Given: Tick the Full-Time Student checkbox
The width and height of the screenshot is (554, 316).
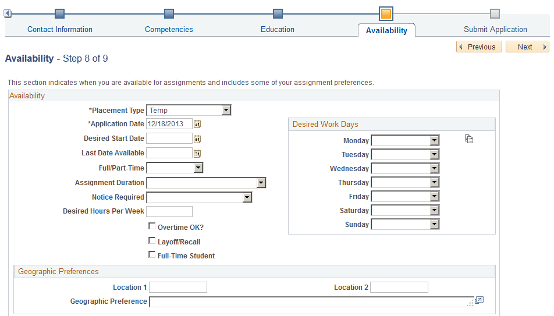Looking at the screenshot, I should [x=152, y=254].
